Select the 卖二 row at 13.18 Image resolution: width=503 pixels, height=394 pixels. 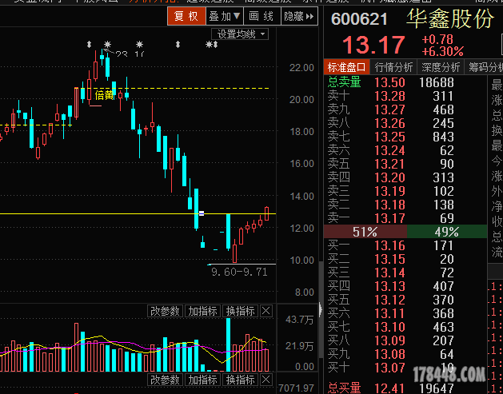[x=405, y=205]
